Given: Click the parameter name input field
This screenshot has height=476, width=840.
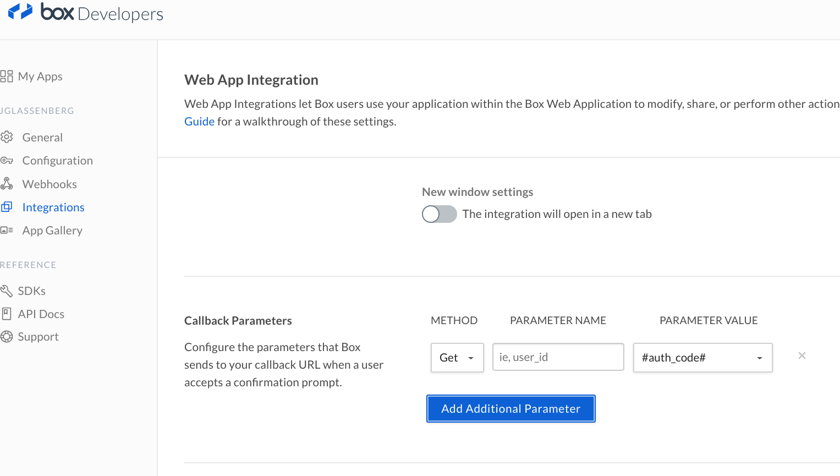Looking at the screenshot, I should [558, 357].
